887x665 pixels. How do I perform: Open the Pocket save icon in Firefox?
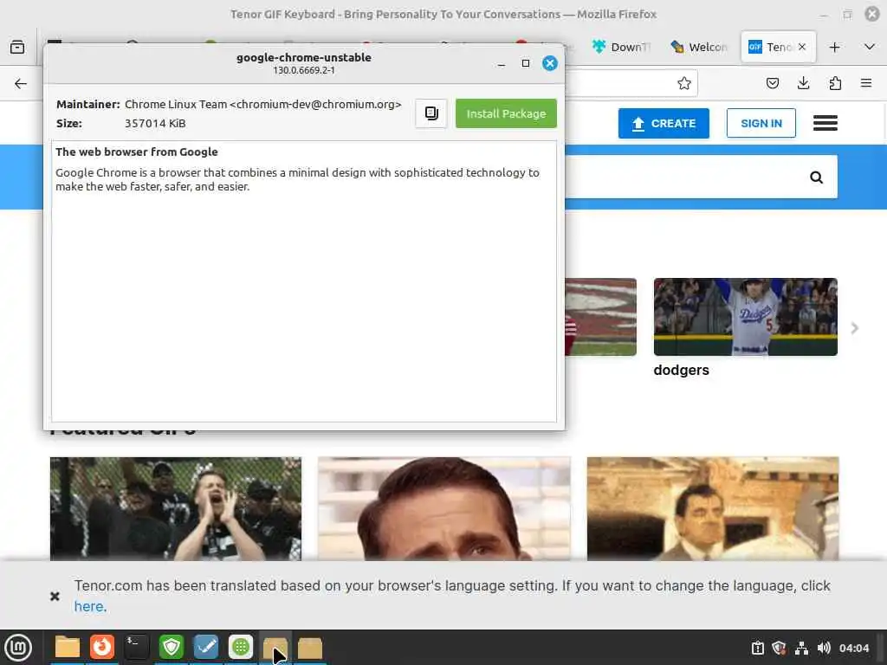(772, 84)
